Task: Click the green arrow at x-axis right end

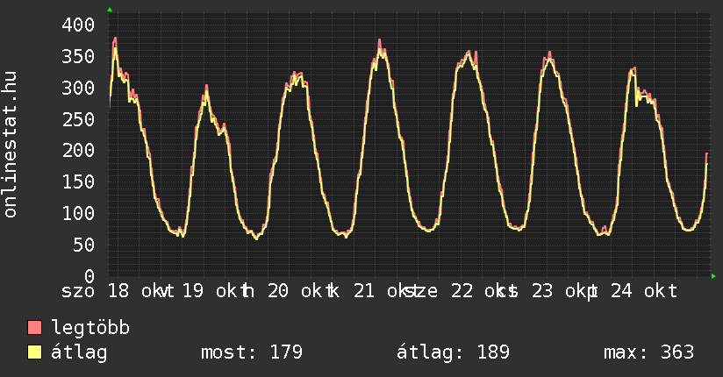Action: click(713, 276)
